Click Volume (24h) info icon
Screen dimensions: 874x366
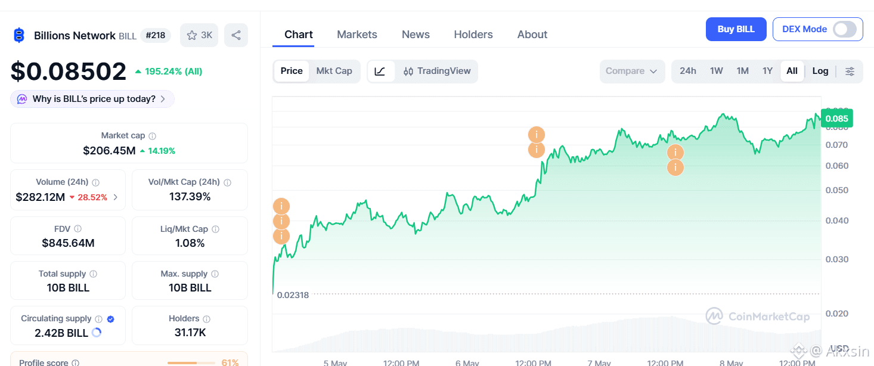click(95, 182)
